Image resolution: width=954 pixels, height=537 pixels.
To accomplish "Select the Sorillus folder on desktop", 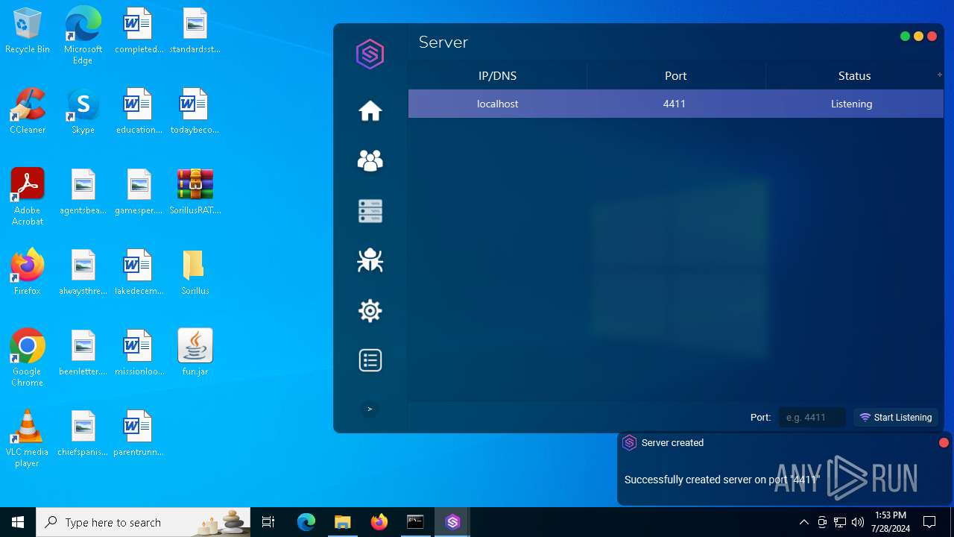I will click(x=195, y=272).
